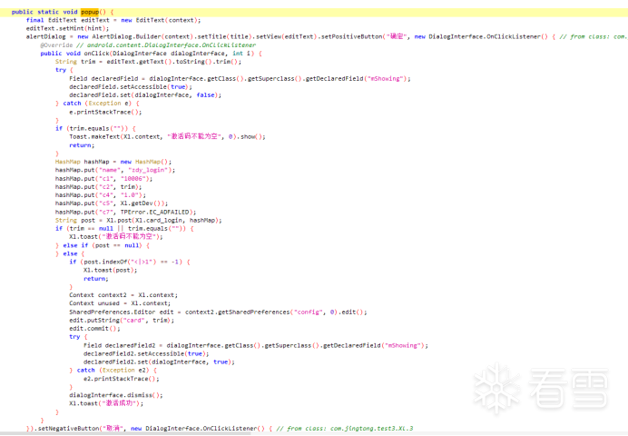This screenshot has width=628, height=436.
Task: Click the line 'hashMap.put("c1", "10006");'
Action: (103, 179)
